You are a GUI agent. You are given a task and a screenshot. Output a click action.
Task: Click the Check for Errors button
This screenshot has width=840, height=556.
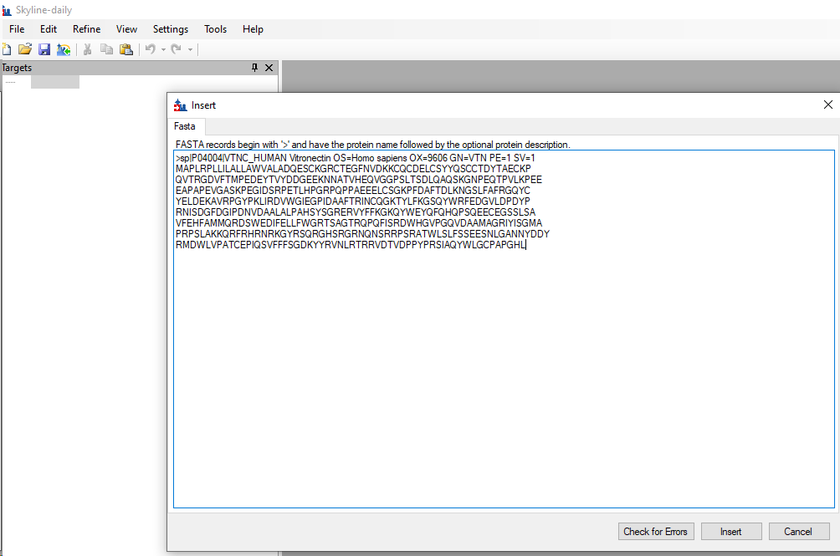click(x=656, y=532)
